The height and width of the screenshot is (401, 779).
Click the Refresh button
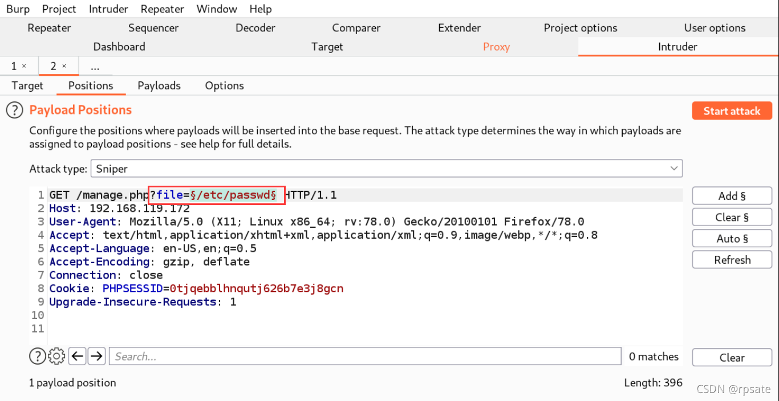732,260
